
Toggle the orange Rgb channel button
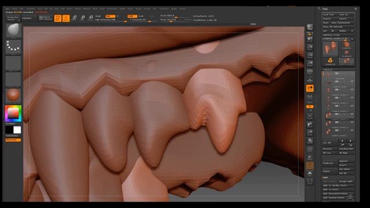tap(110, 16)
